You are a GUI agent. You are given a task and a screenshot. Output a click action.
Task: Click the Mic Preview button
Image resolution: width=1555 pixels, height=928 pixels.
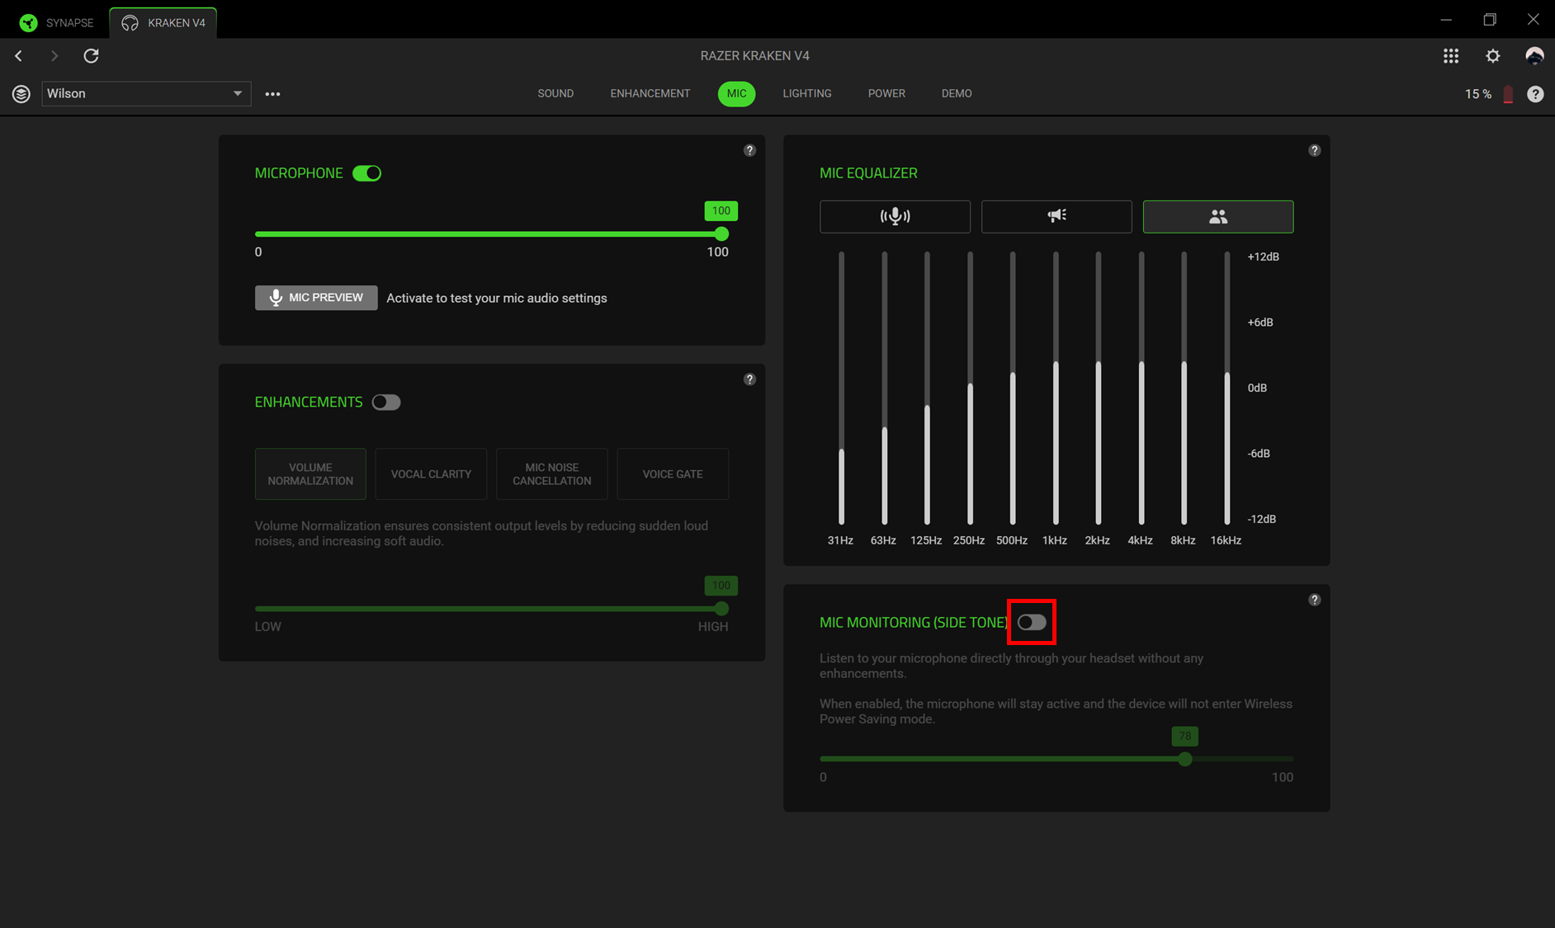click(316, 298)
